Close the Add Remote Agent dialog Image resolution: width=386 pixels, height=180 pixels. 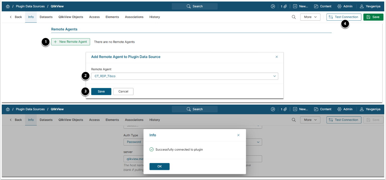[x=277, y=57]
